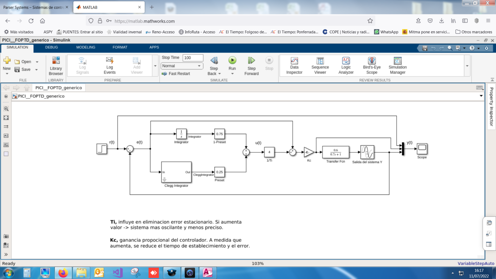Expand the Review Results gallery arrow

[x=467, y=66]
